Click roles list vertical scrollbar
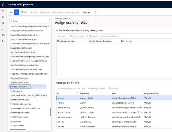 pos(50,112)
